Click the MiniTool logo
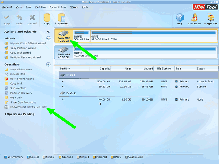Screen dimensions: 219x164 click(x=205, y=7)
